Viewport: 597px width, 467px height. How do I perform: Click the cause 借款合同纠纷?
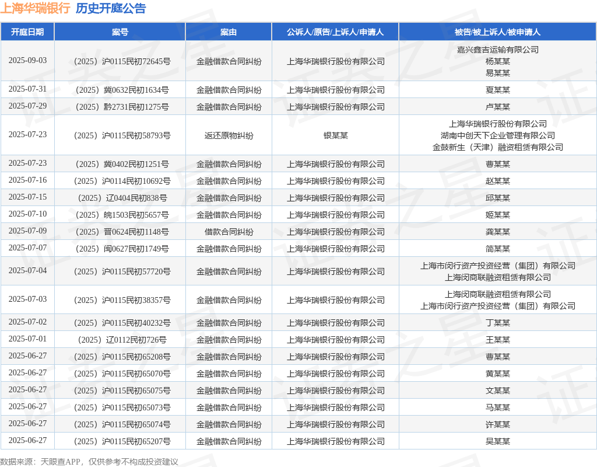(229, 232)
